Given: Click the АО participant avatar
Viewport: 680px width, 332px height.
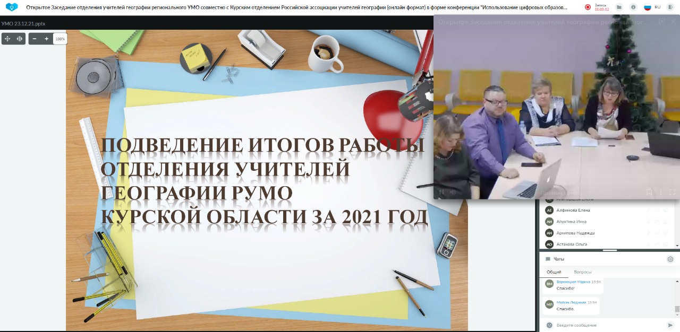Looking at the screenshot, I should [549, 244].
